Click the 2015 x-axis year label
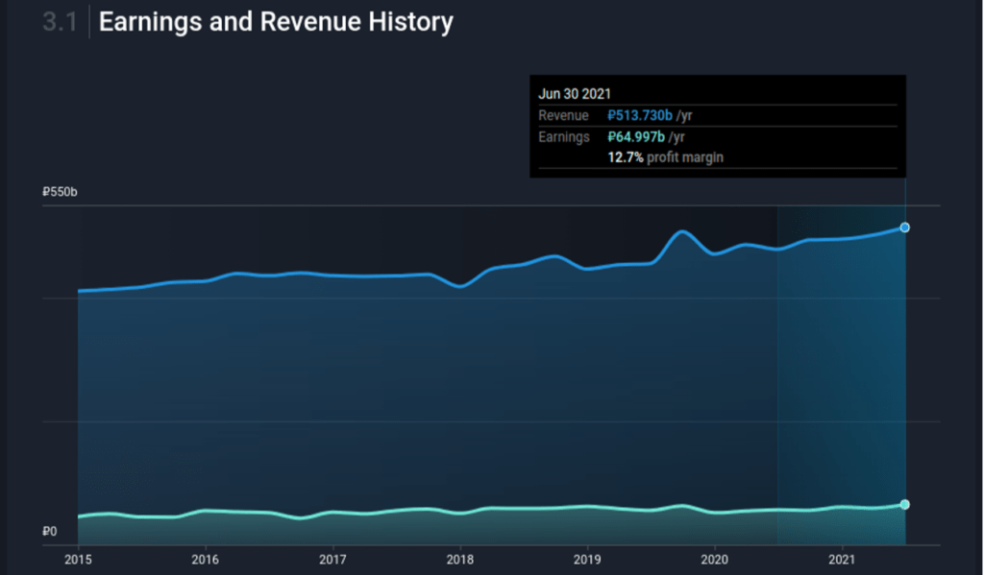This screenshot has height=575, width=984. [78, 559]
